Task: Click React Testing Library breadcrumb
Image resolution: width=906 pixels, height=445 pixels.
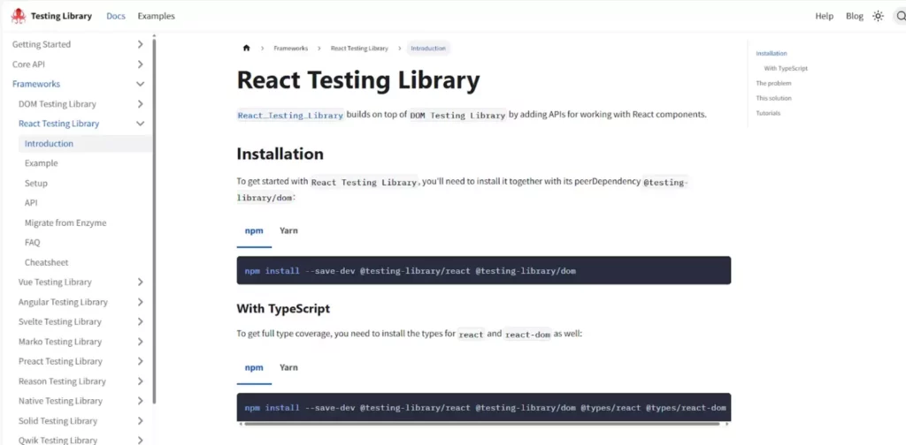Action: click(359, 49)
